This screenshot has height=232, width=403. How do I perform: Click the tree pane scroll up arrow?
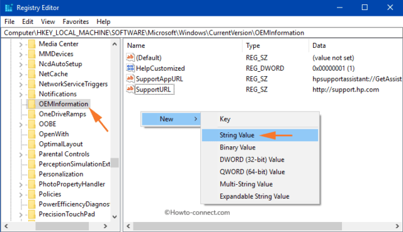[x=115, y=44]
